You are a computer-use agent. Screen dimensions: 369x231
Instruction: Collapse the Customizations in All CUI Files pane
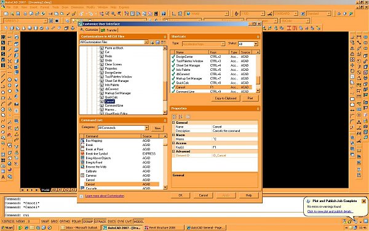point(165,37)
